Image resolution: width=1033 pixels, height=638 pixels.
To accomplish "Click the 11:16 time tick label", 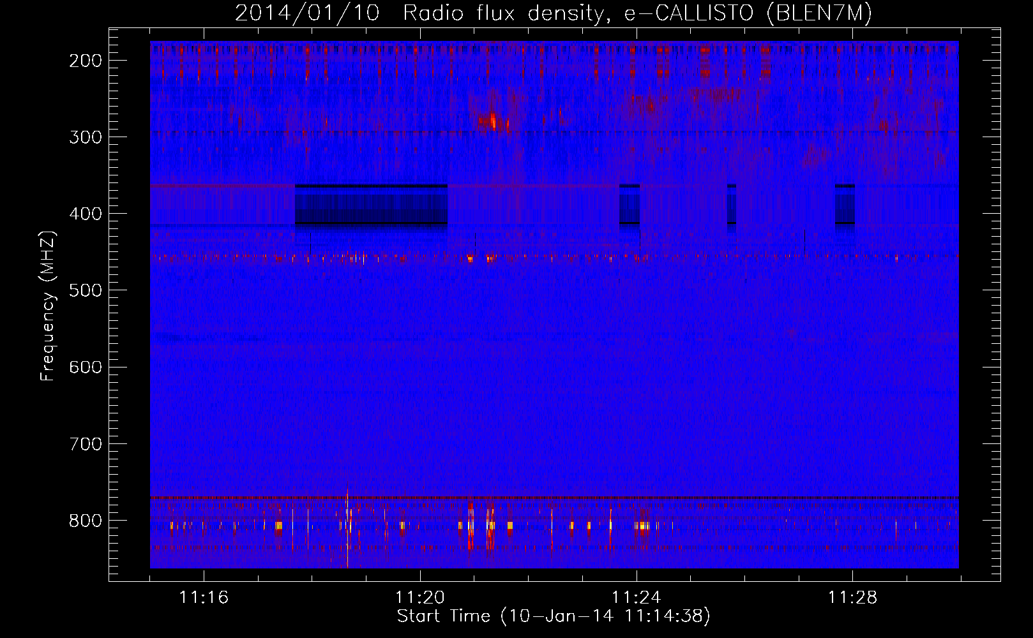I will (204, 597).
